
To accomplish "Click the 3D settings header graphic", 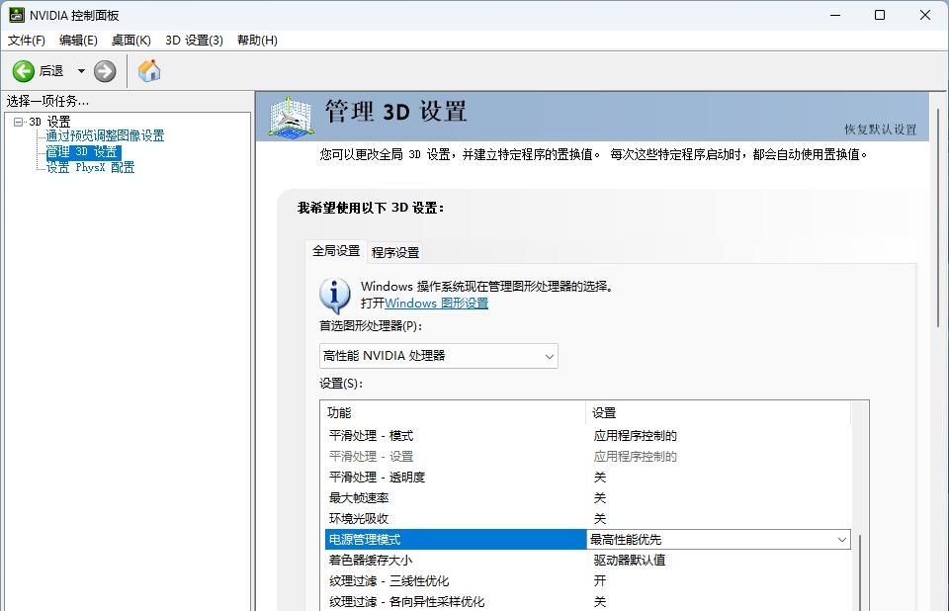I will coord(291,117).
